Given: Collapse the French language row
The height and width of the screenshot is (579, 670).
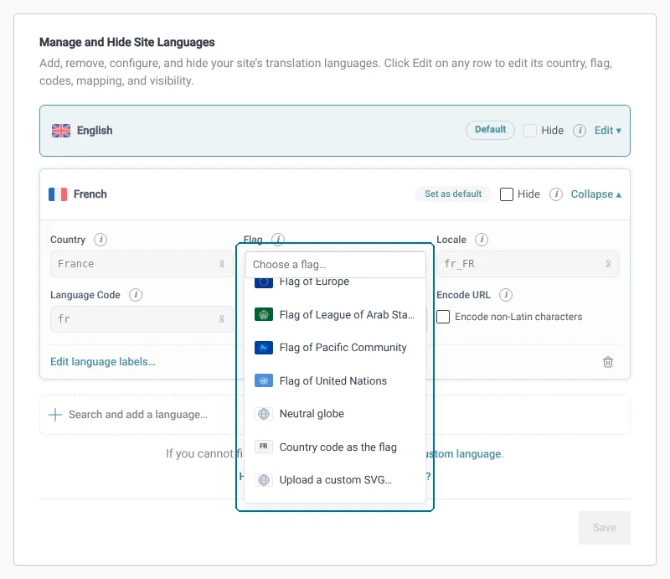Looking at the screenshot, I should click(596, 194).
